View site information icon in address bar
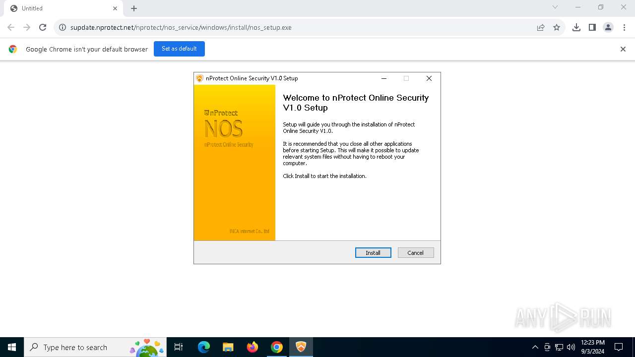Viewport: 635px width, 357px height. point(63,27)
